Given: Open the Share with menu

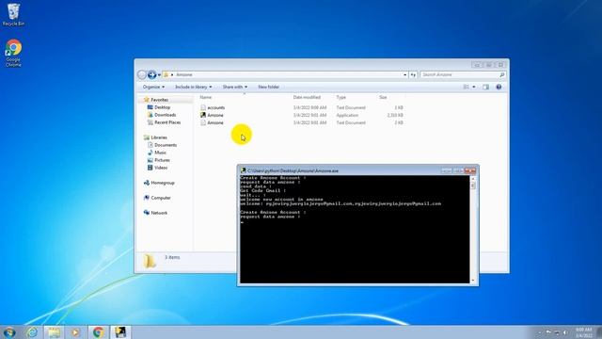Looking at the screenshot, I should [234, 87].
